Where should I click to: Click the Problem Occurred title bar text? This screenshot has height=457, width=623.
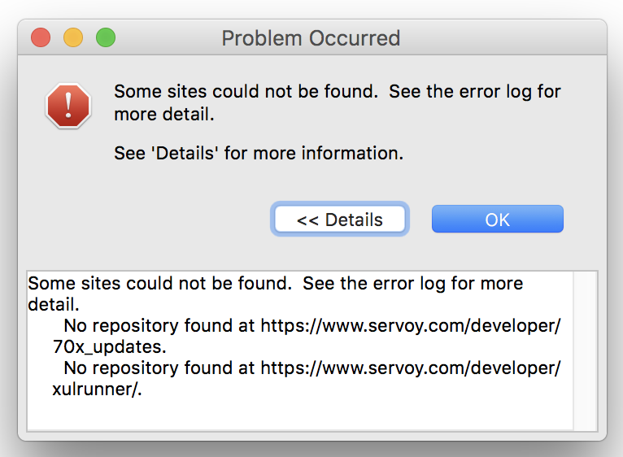tap(311, 38)
